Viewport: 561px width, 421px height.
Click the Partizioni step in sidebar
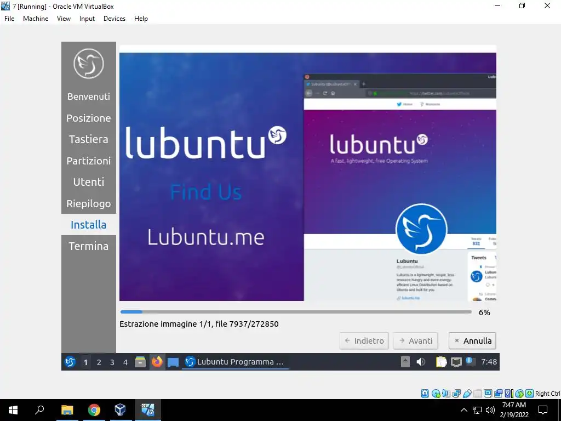tap(89, 161)
